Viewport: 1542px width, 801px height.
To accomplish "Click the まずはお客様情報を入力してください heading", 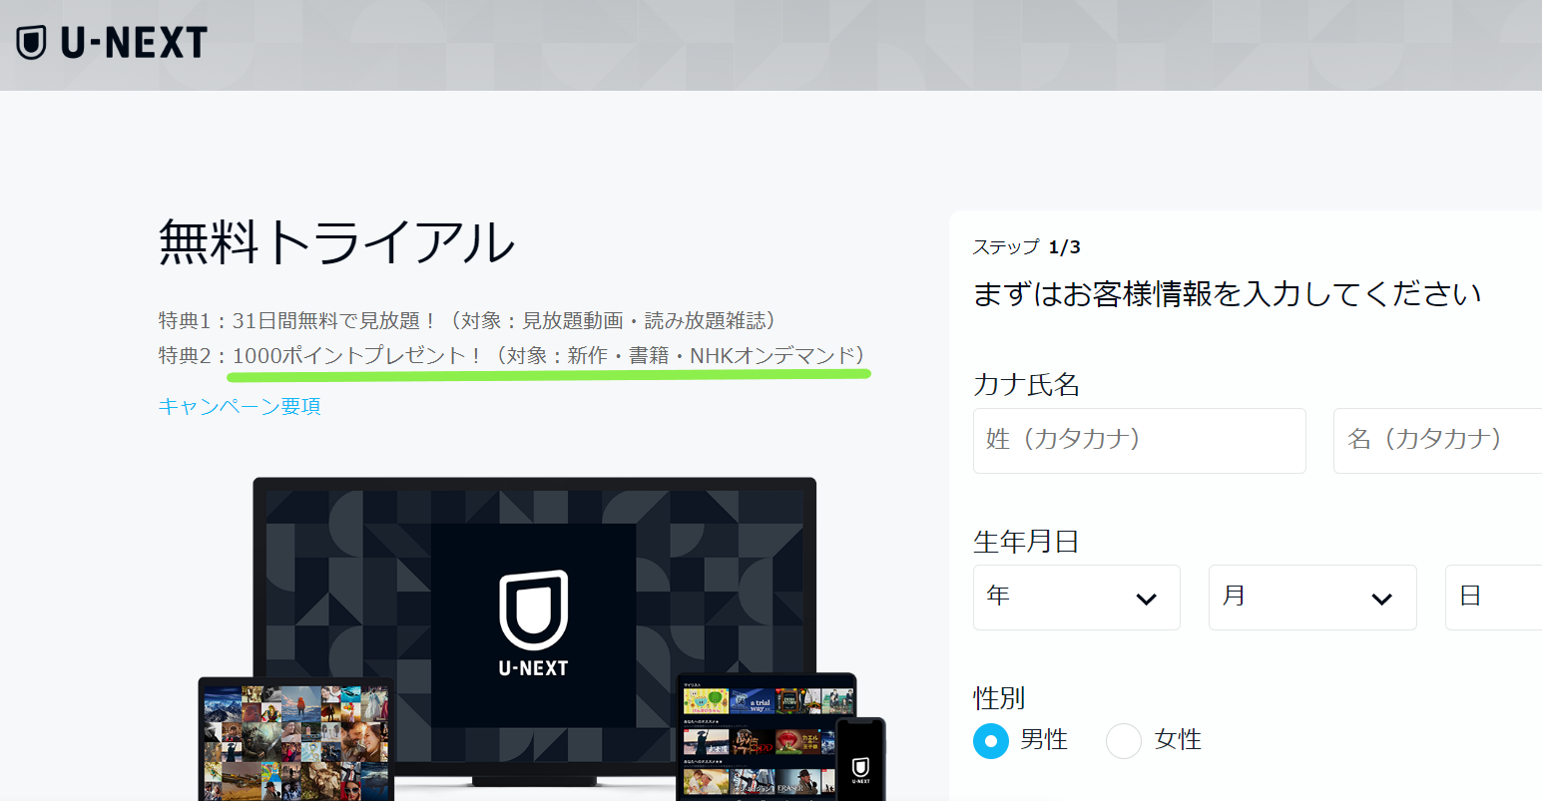I will [1227, 294].
